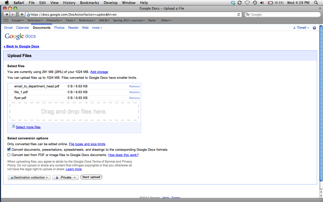
Task: Open Spotlight search magnifier
Action: [316, 3]
